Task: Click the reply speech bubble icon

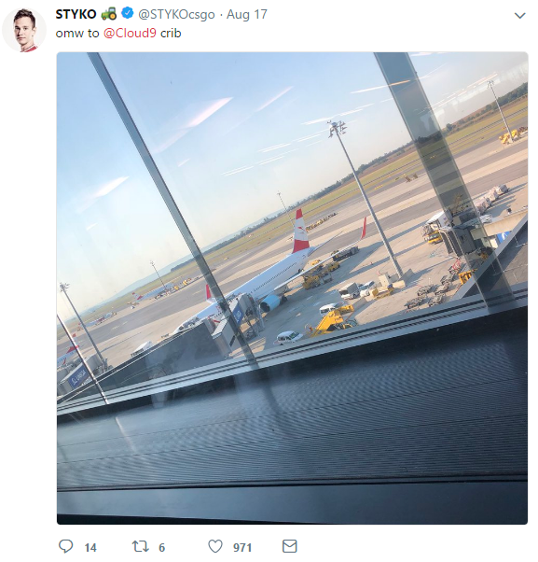Action: coord(66,546)
